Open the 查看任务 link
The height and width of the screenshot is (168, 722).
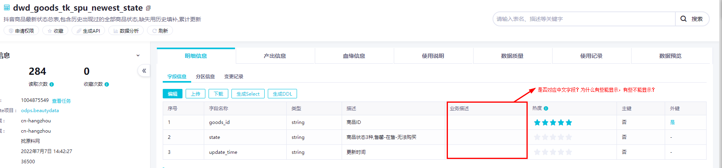pyautogui.click(x=61, y=101)
